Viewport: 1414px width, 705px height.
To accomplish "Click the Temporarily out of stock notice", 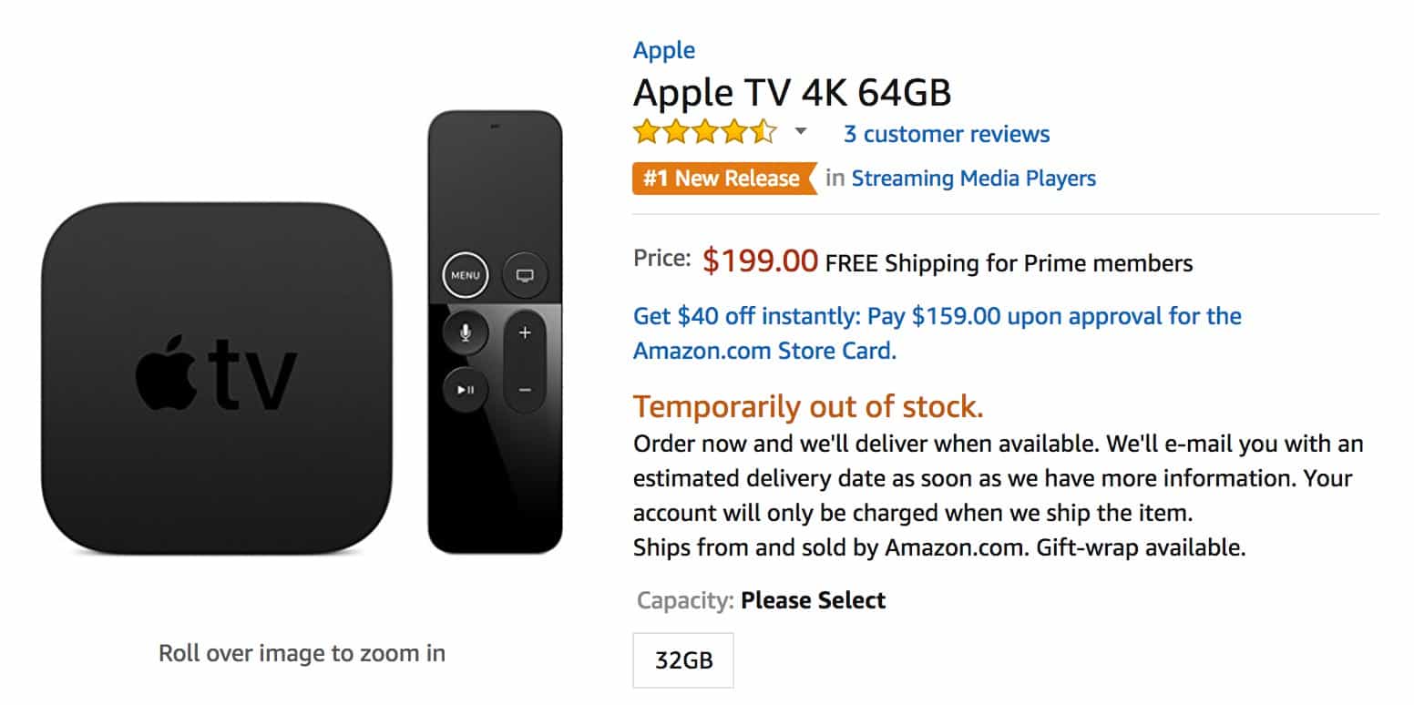I will 808,406.
